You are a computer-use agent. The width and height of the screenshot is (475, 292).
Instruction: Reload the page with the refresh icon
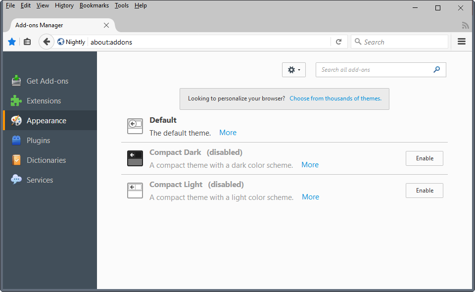338,42
